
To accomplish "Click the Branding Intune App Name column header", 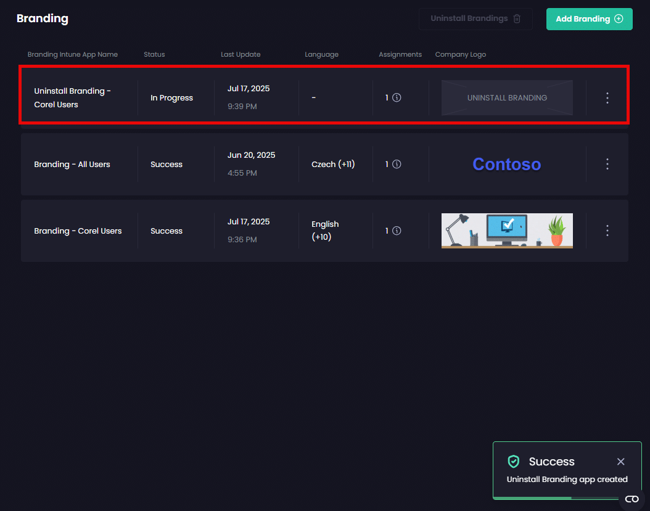I will click(73, 54).
